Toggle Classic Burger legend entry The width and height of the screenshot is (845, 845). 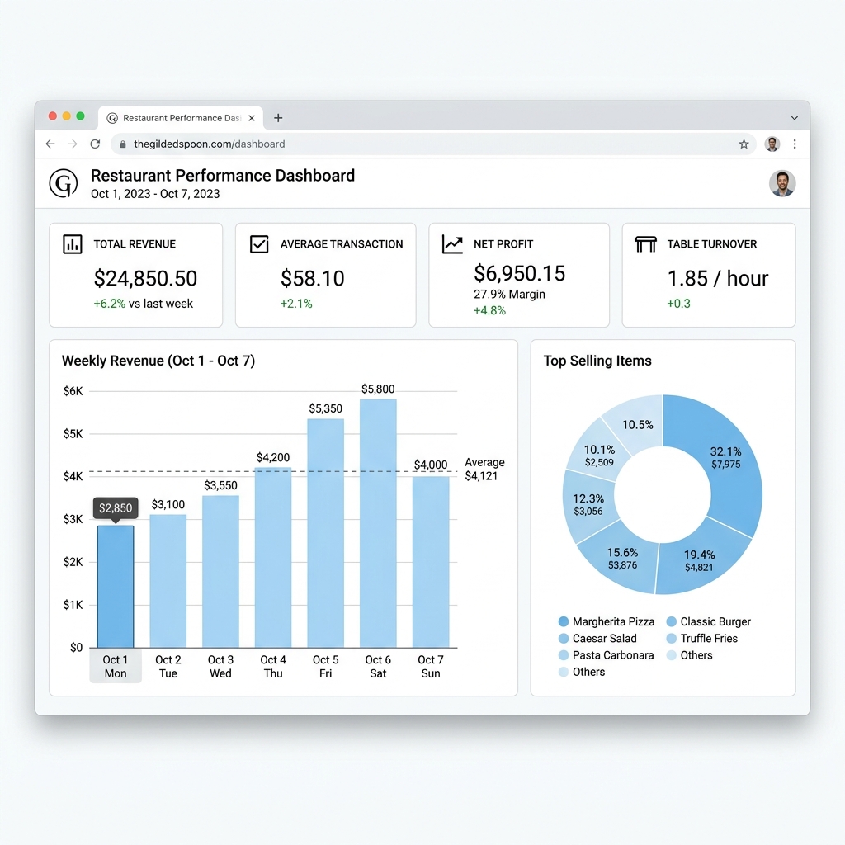click(x=708, y=621)
